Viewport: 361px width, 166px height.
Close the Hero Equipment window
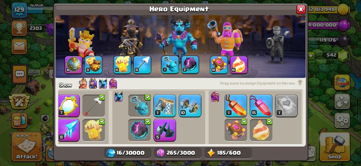(301, 9)
